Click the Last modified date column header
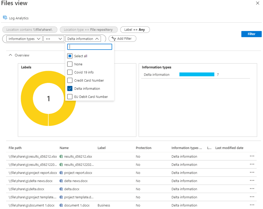Image resolution: width=263 pixels, height=209 pixels. pos(229,148)
